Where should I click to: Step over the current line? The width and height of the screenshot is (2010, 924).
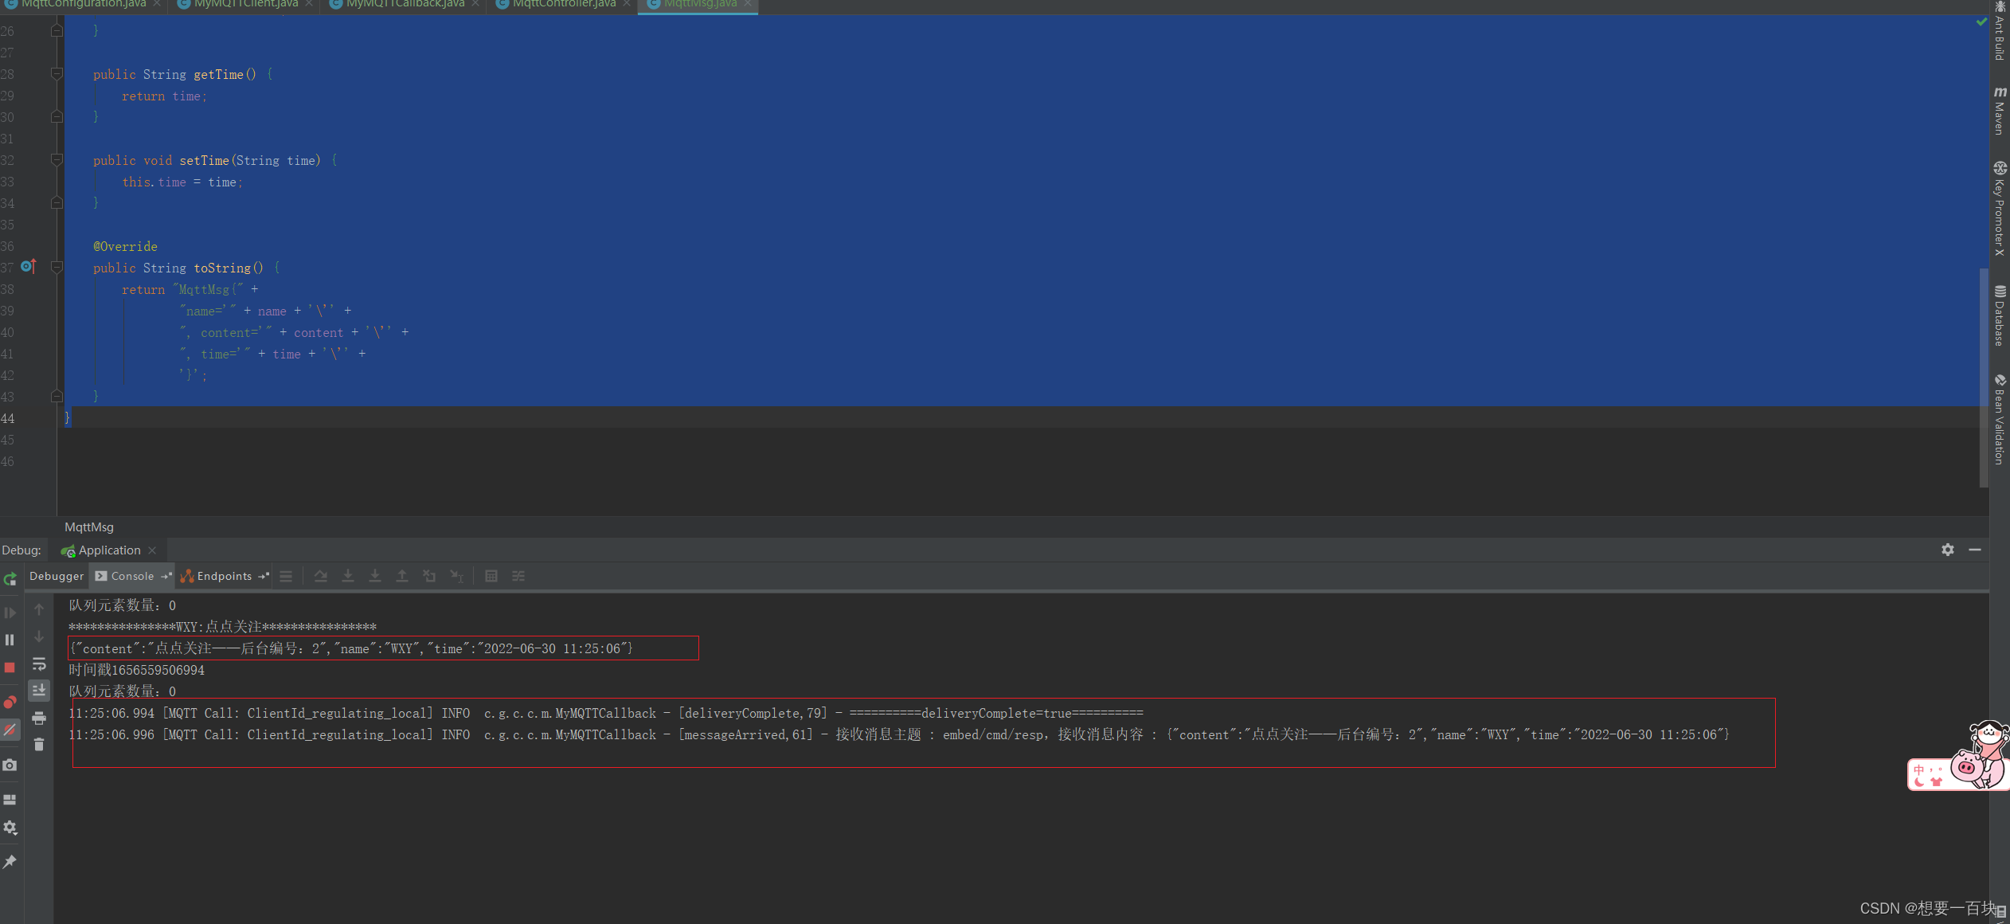tap(321, 576)
